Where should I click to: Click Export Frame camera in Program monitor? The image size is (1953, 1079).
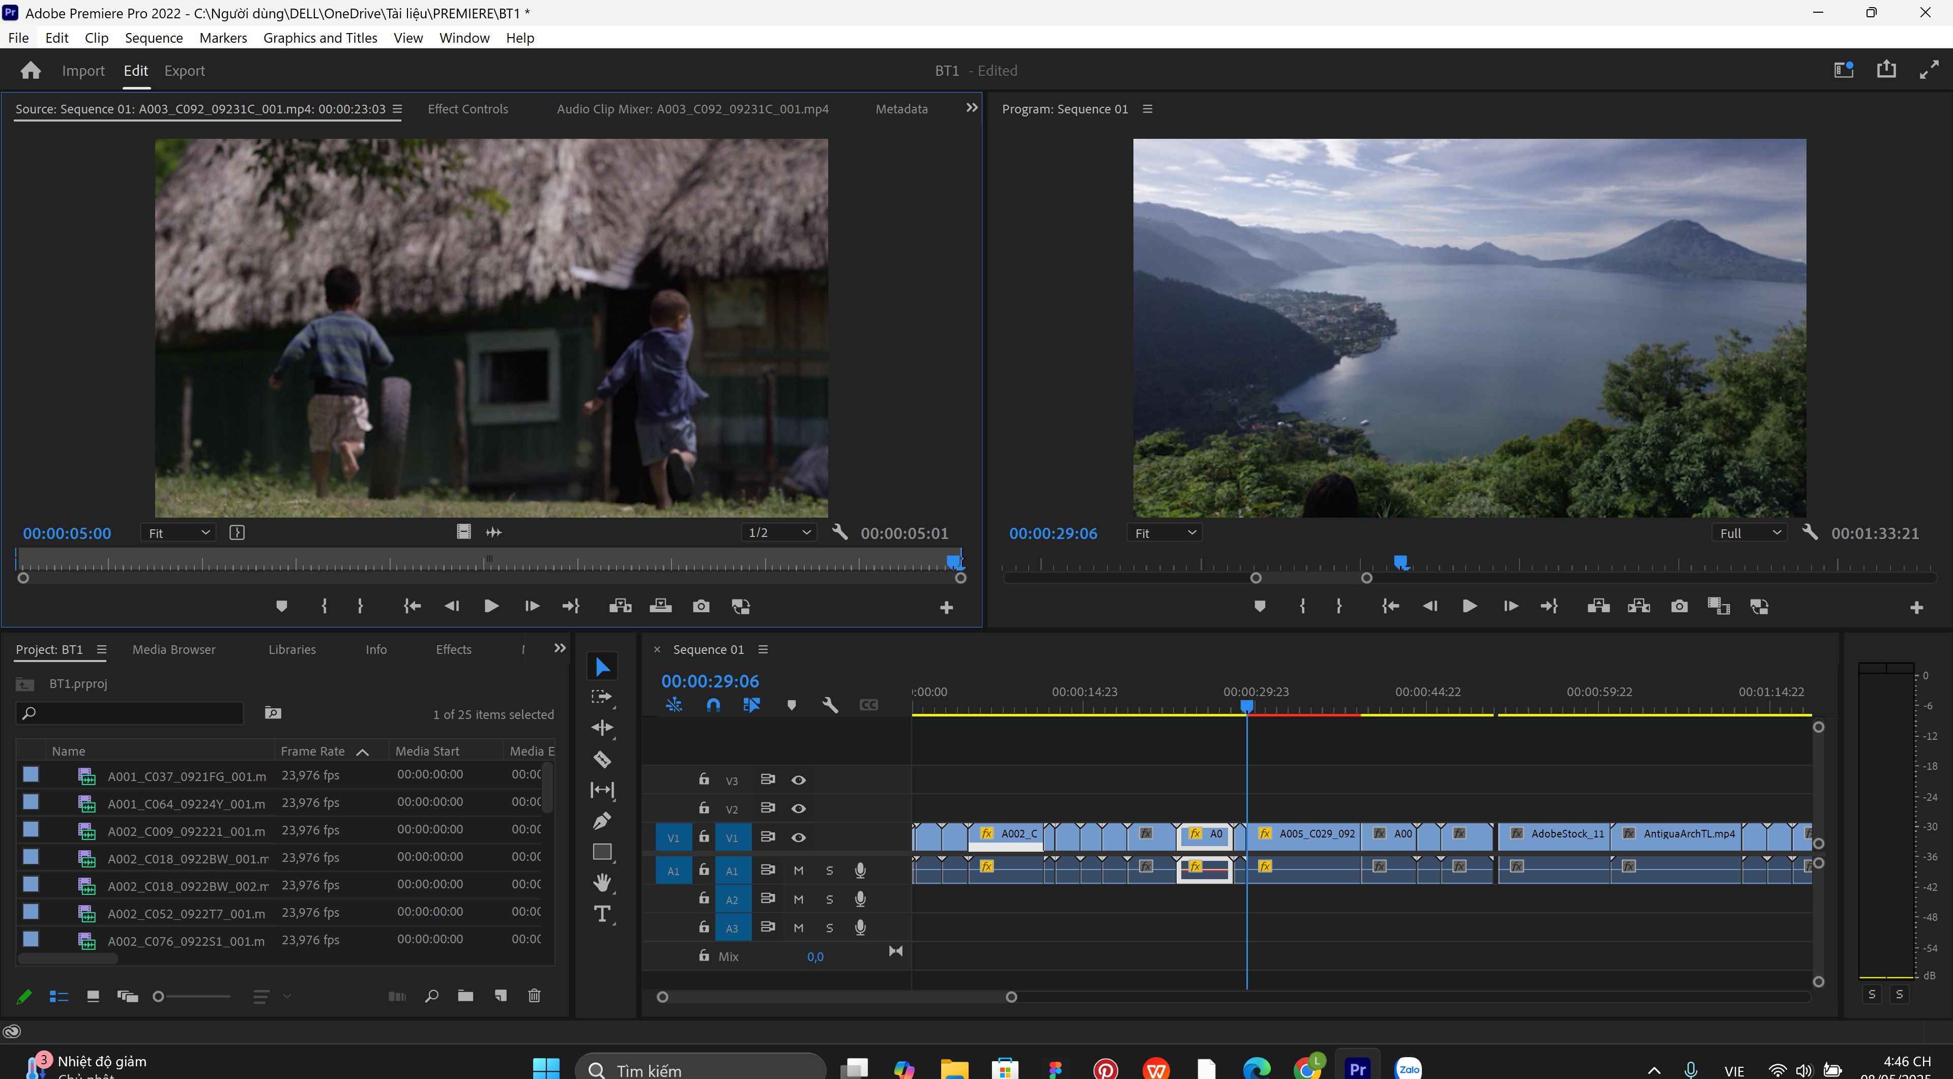(1679, 606)
